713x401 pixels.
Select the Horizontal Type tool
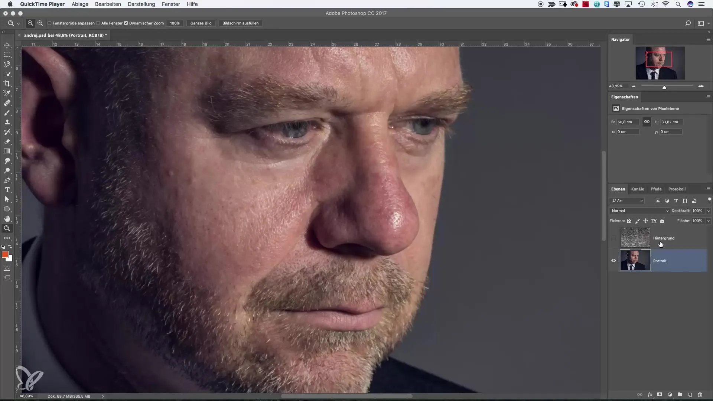click(x=7, y=190)
